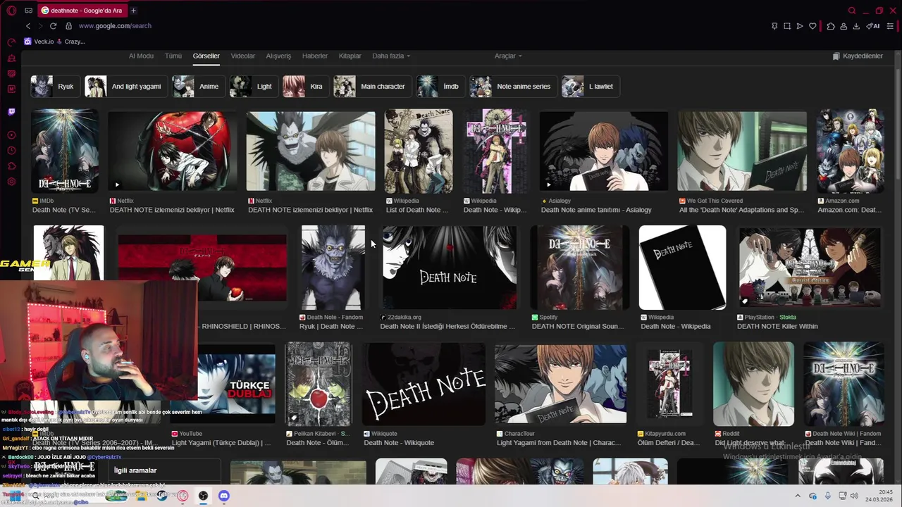Filter images by Light chip
Viewport: 902px width, 507px height.
pyautogui.click(x=254, y=87)
